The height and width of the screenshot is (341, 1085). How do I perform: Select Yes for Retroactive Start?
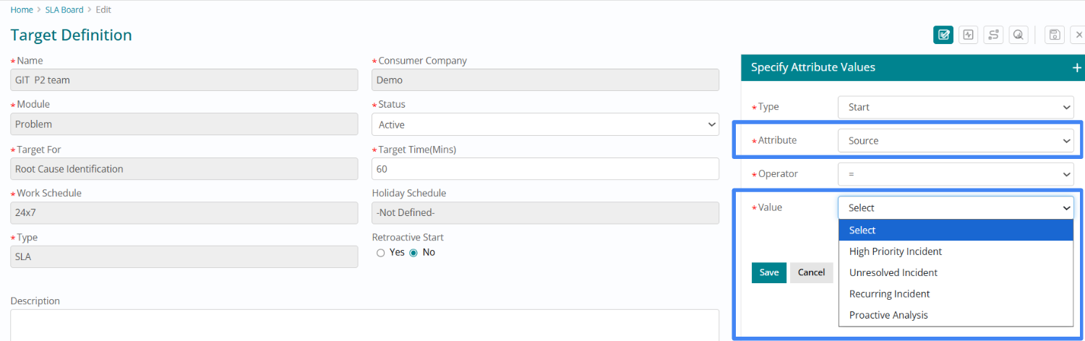tap(381, 253)
